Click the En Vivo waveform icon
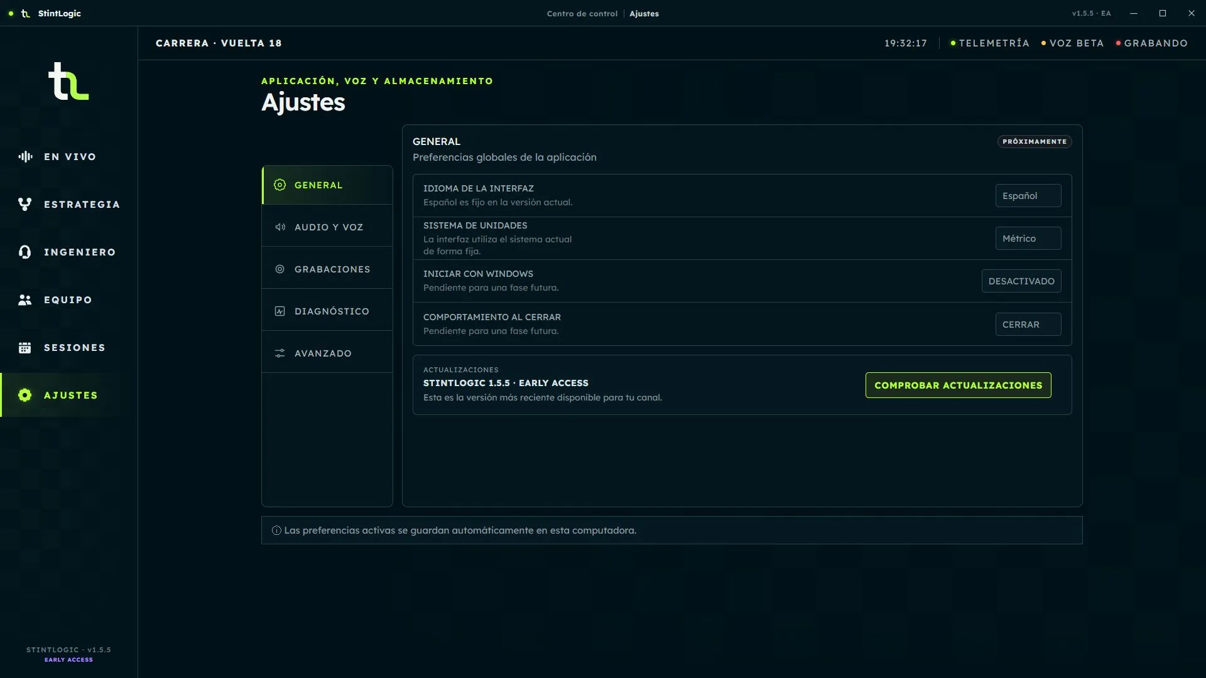This screenshot has width=1206, height=678. [x=25, y=157]
